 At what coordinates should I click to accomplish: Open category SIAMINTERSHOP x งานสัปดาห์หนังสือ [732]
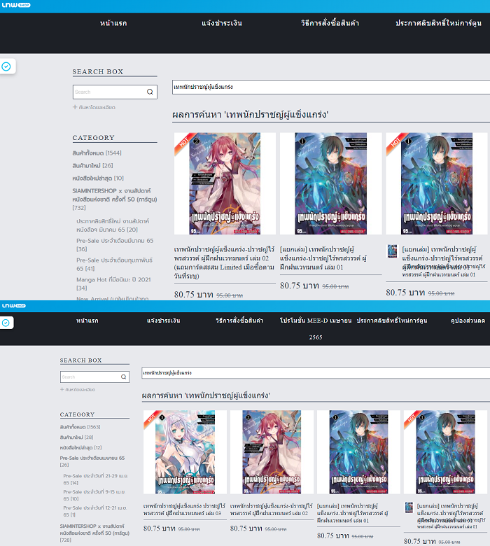tap(115, 199)
